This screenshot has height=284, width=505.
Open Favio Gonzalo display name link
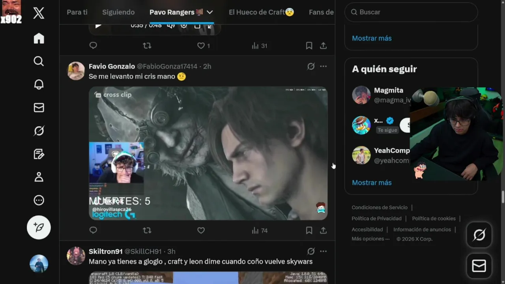pyautogui.click(x=112, y=66)
